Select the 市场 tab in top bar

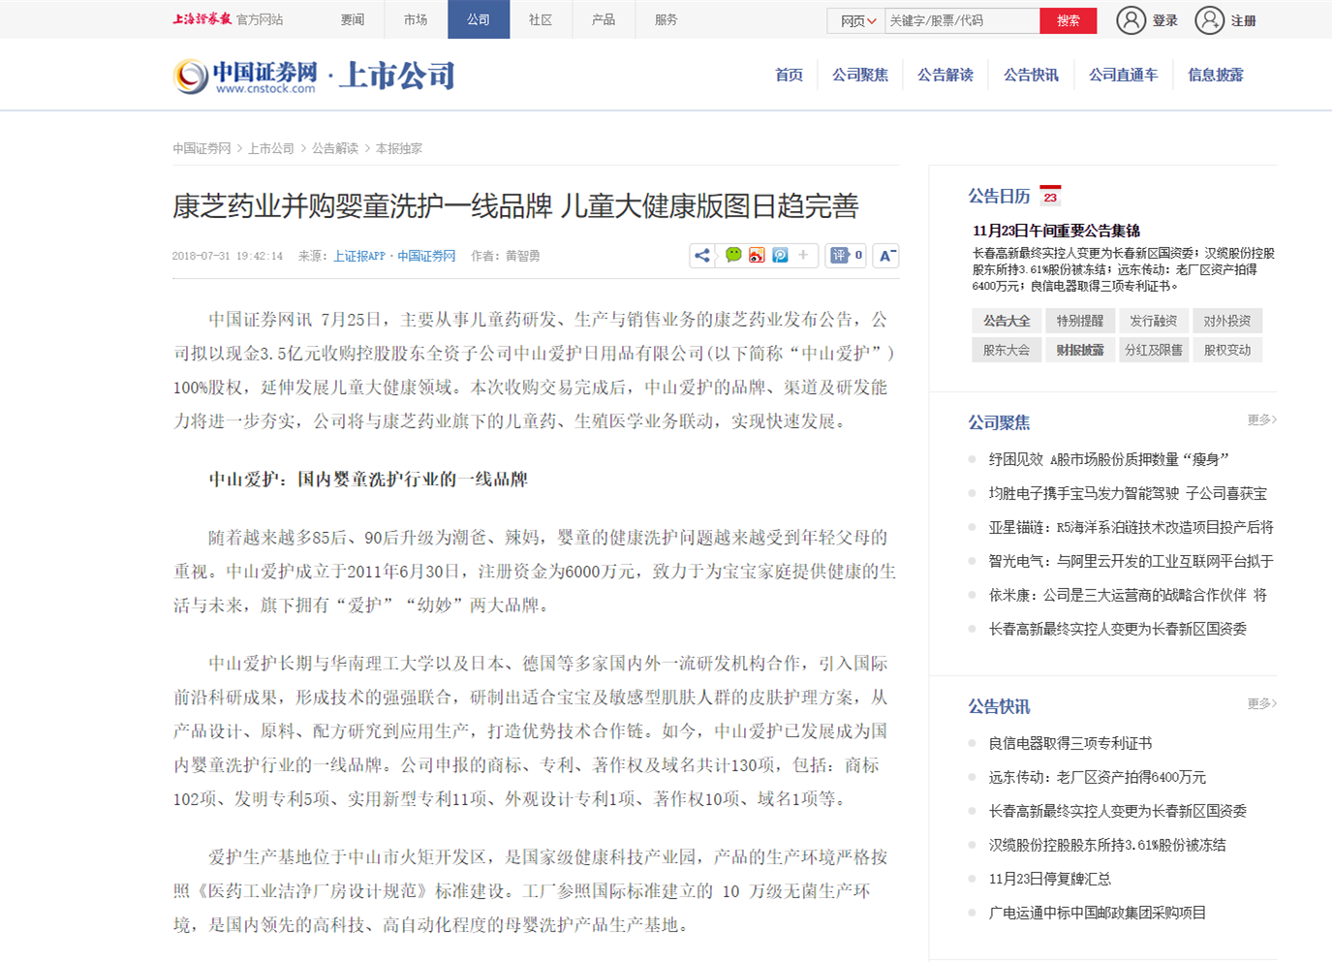click(416, 19)
